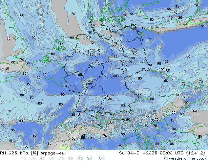Image resolution: width=208 pixels, height=161 pixels.
Task: Select legend value 95 in the scale
Action: click(x=80, y=158)
